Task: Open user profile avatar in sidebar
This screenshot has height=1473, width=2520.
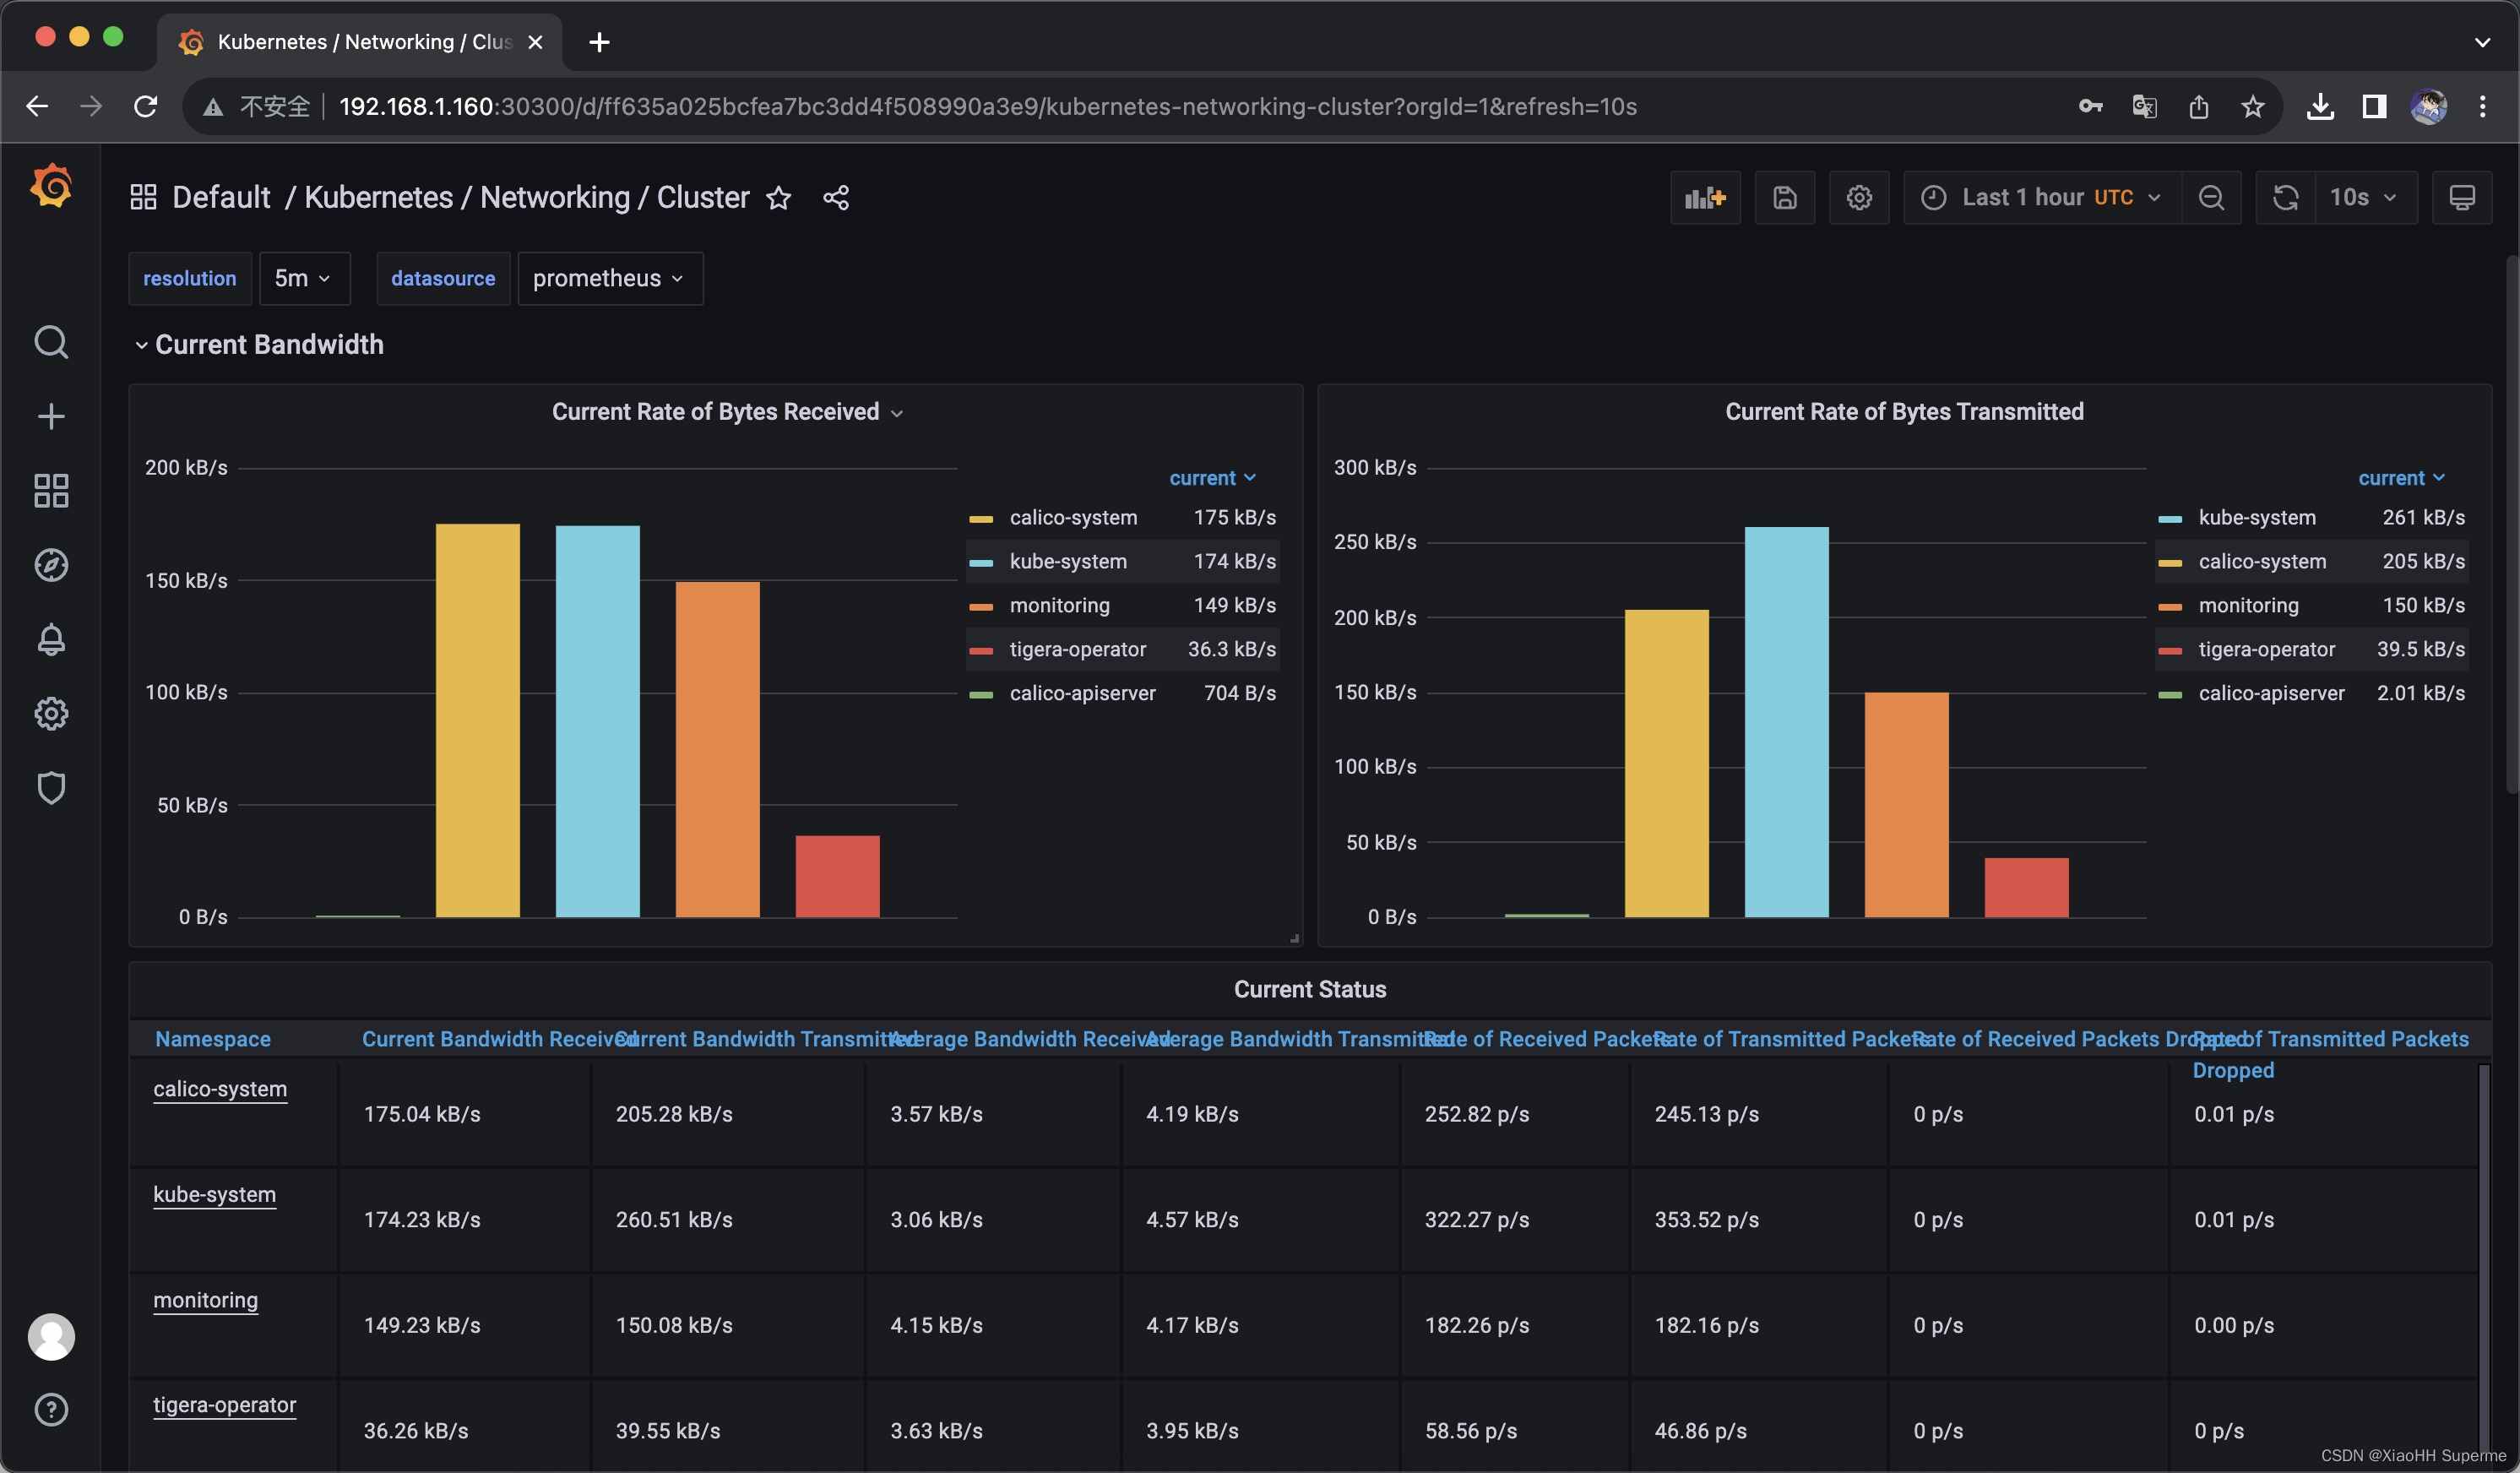Action: click(51, 1336)
